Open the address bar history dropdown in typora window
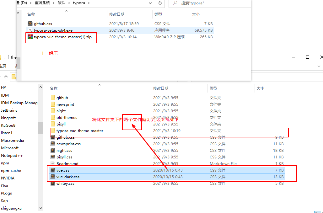This screenshot has height=213, width=323. 150,3
